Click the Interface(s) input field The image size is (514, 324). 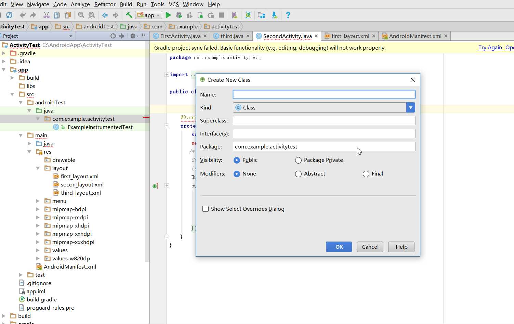point(324,133)
